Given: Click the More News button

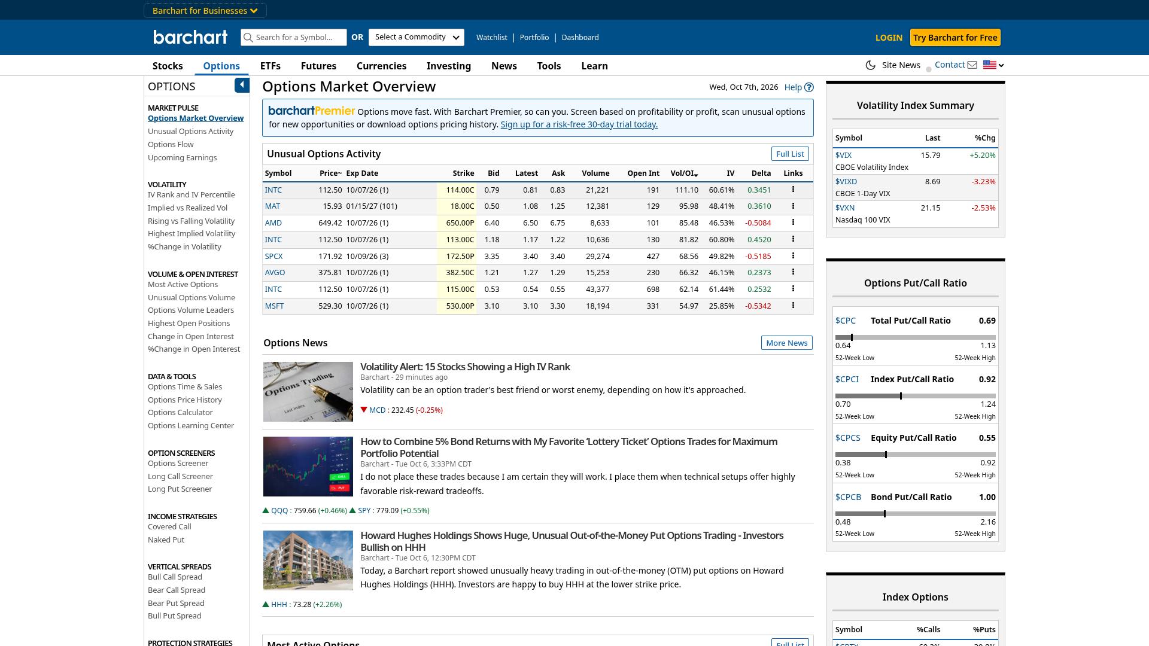Looking at the screenshot, I should [x=786, y=343].
